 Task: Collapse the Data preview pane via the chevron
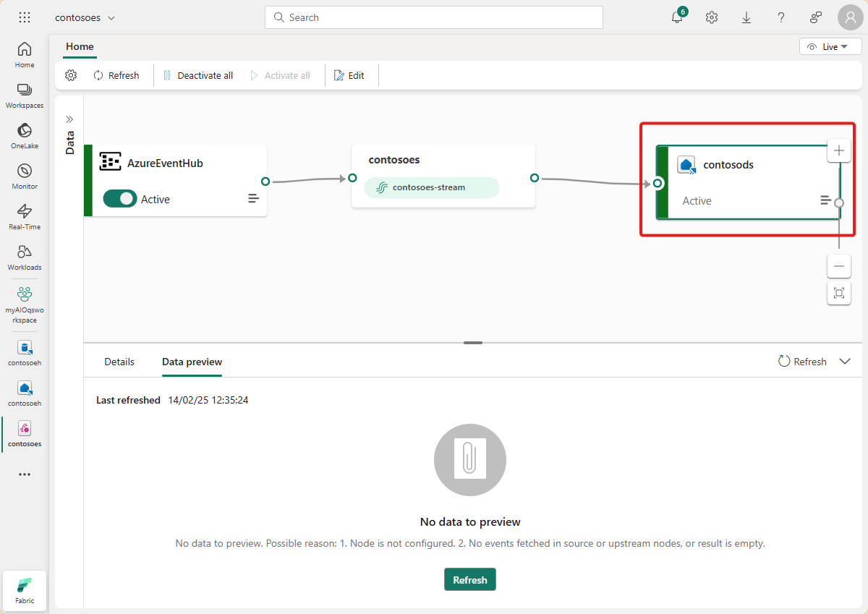tap(845, 361)
